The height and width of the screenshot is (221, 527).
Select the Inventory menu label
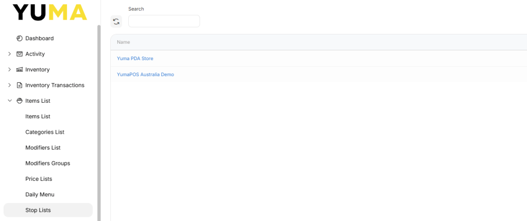pos(37,69)
